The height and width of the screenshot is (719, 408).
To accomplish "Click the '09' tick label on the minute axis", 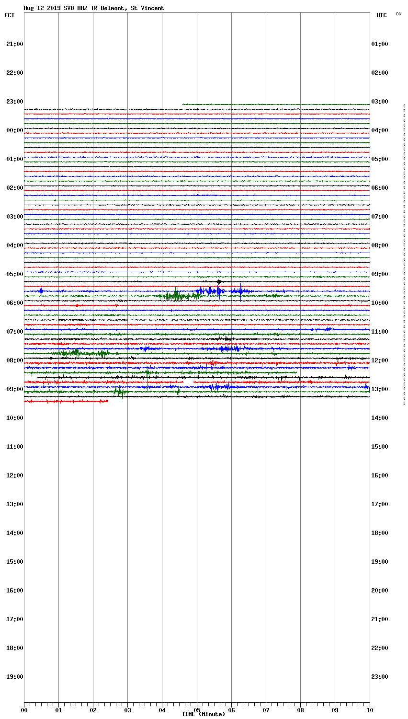I will tap(335, 710).
